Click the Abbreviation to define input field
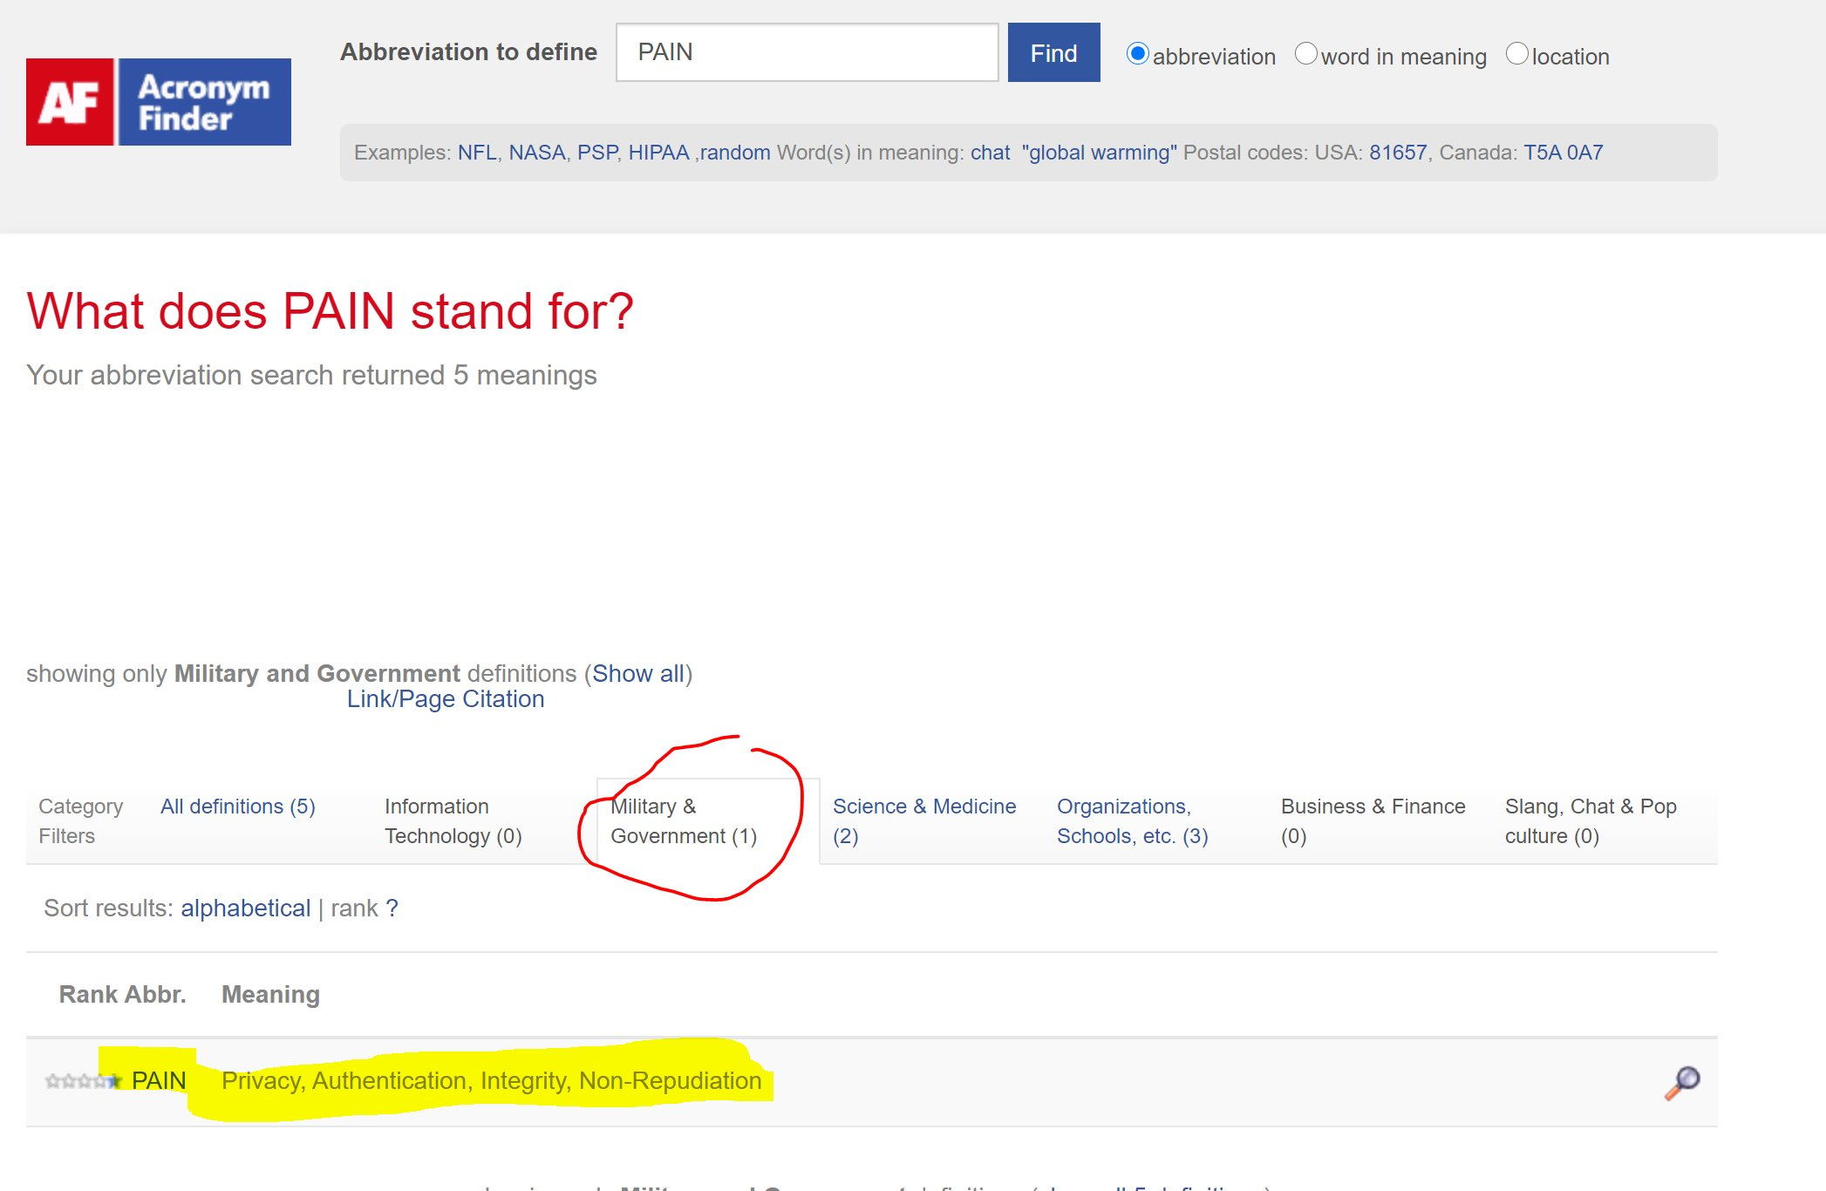The width and height of the screenshot is (1826, 1191). 807,52
